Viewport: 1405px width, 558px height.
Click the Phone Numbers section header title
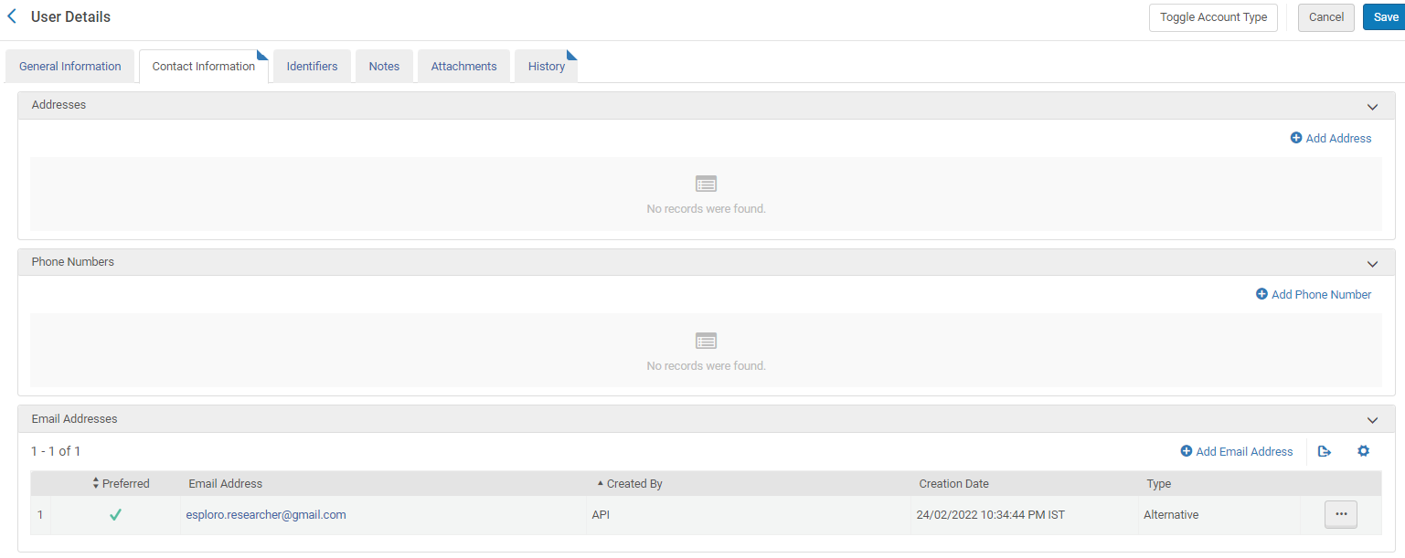73,262
